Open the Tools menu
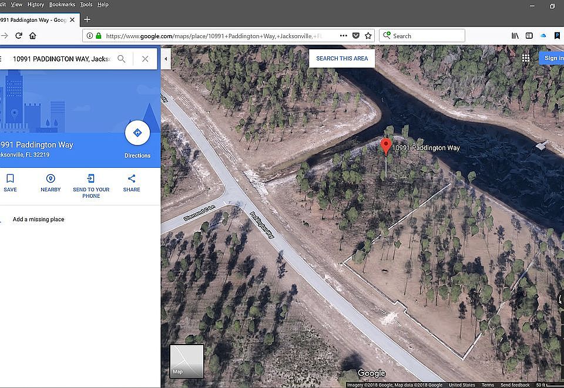 86,4
